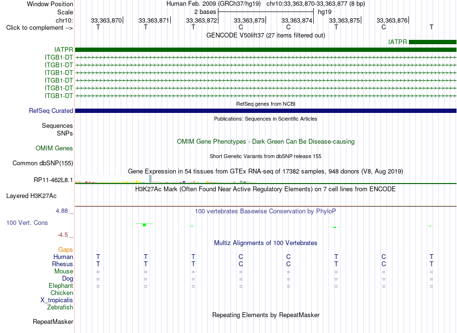Open 'OMIM Gene Phenotypes' track title
The width and height of the screenshot is (457, 333).
pyautogui.click(x=266, y=141)
